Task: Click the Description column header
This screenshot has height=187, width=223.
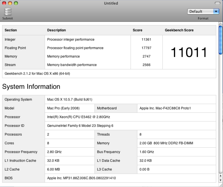Action: [56, 30]
